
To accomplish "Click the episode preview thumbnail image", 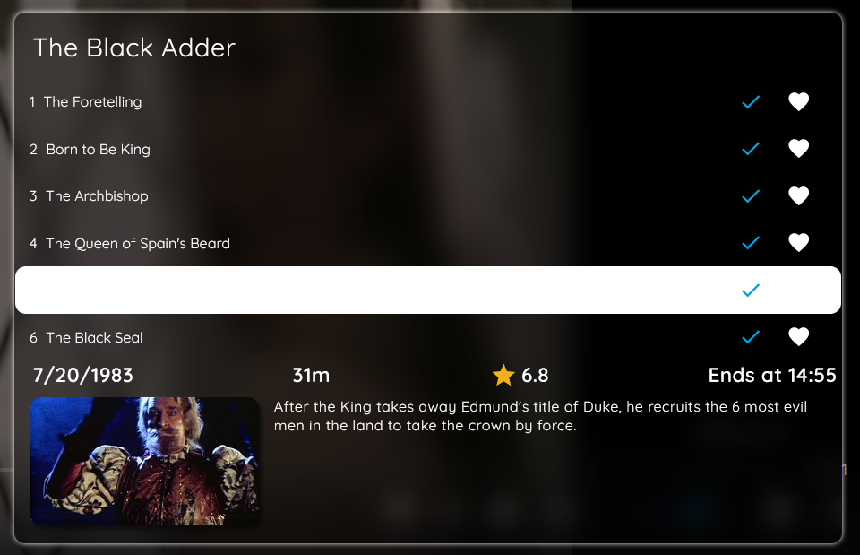I will tap(145, 461).
